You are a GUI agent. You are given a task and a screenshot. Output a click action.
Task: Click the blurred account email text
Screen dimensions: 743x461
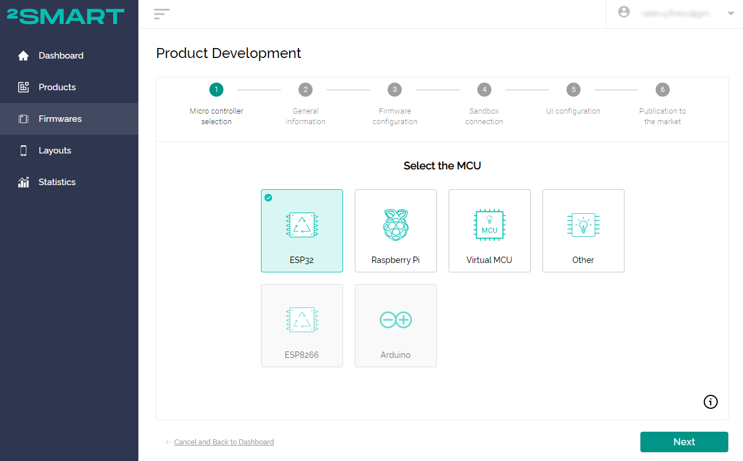click(676, 13)
